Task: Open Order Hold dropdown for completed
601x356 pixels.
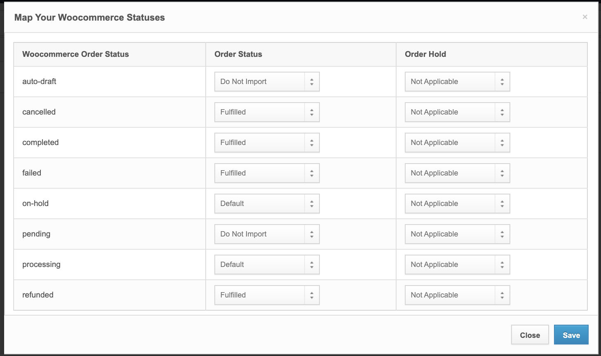Action: tap(457, 143)
